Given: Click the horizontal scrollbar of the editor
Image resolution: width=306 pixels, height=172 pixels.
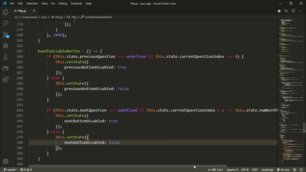Looking at the screenshot, I should 128,166.
